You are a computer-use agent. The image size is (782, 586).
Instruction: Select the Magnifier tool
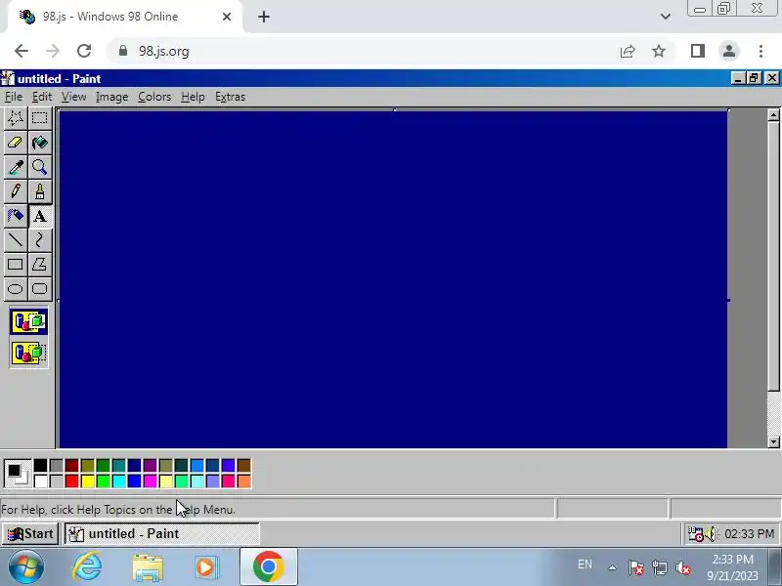tap(40, 167)
